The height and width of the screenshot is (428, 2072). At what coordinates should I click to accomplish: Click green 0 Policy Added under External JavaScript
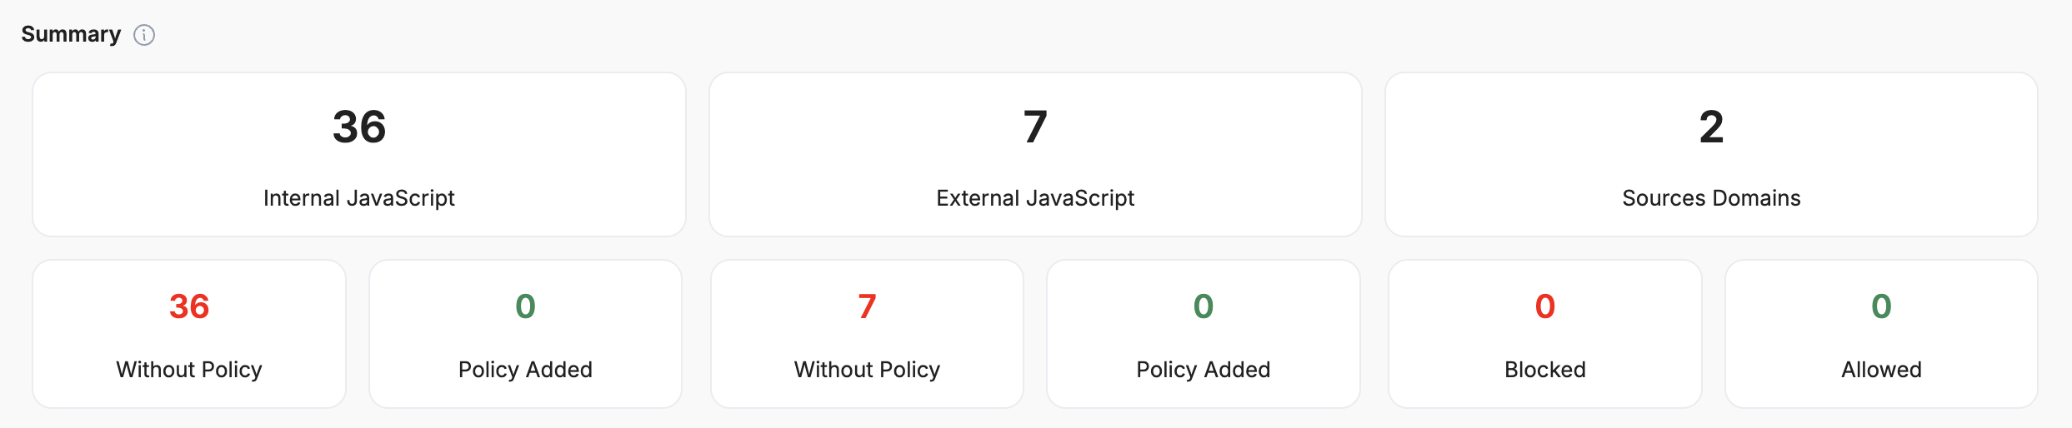[1203, 306]
